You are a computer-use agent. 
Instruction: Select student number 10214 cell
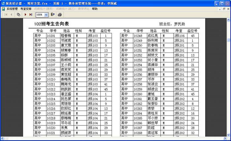[53, 99]
